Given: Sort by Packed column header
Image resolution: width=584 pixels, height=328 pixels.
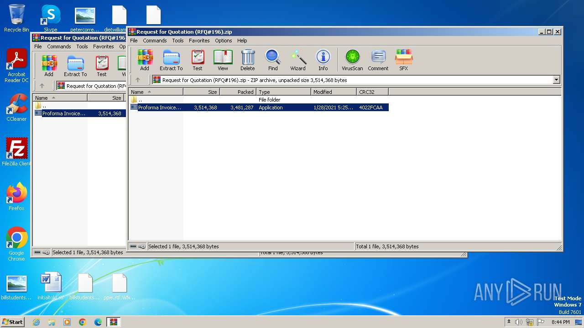Looking at the screenshot, I should point(238,92).
